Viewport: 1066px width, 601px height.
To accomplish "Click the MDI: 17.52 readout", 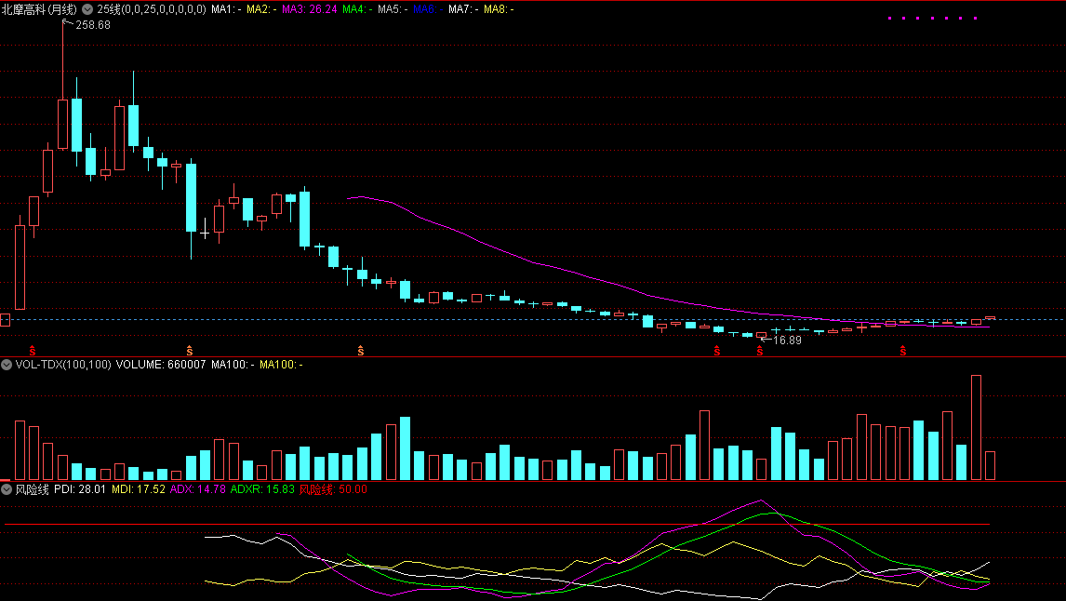I will (x=138, y=488).
